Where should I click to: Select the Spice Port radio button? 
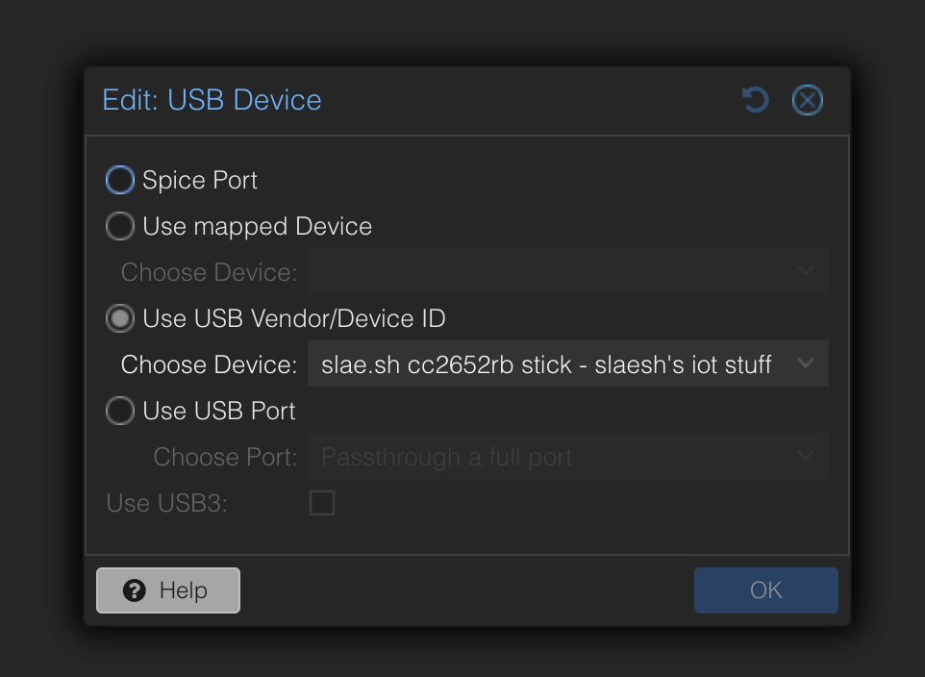[x=120, y=180]
